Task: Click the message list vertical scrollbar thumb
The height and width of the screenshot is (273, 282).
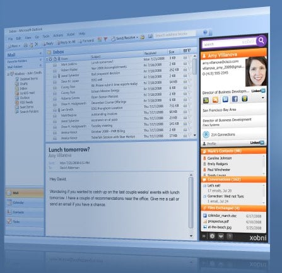Action: click(x=195, y=67)
